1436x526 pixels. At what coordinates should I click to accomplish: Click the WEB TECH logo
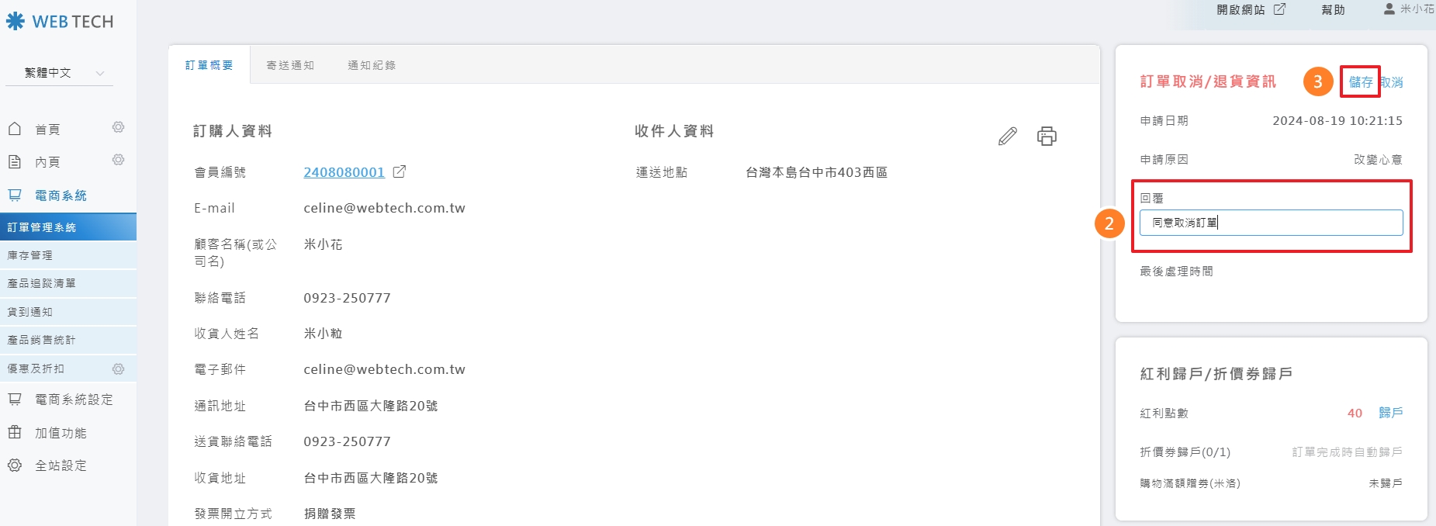(x=60, y=22)
